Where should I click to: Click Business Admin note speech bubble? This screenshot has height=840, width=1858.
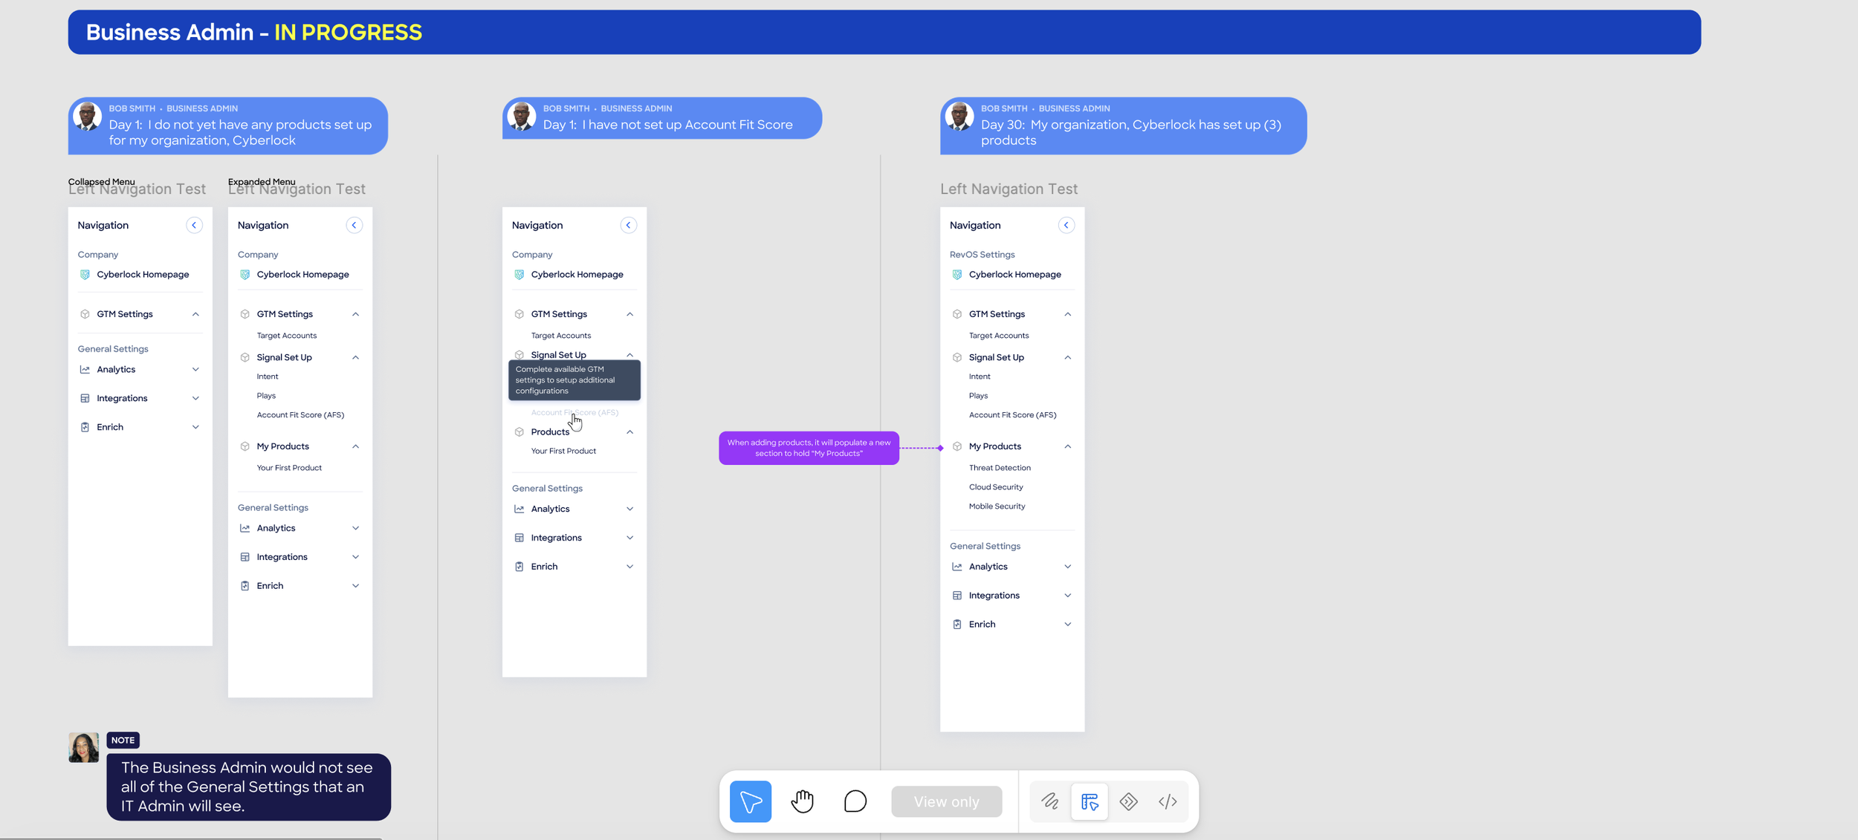click(248, 787)
